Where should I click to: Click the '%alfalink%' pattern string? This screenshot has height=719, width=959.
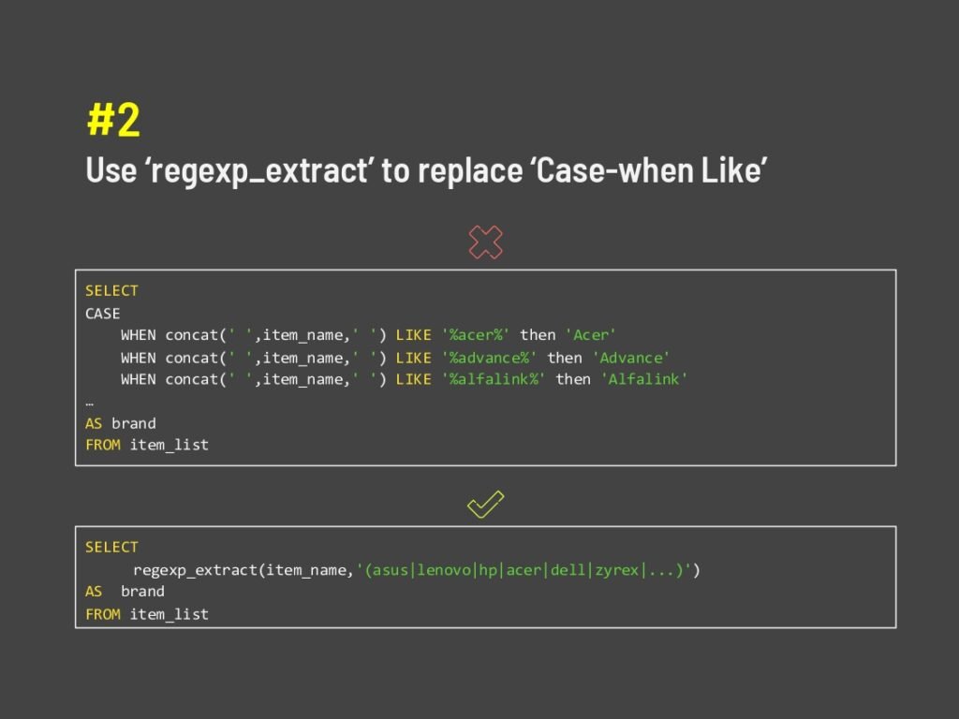click(494, 379)
